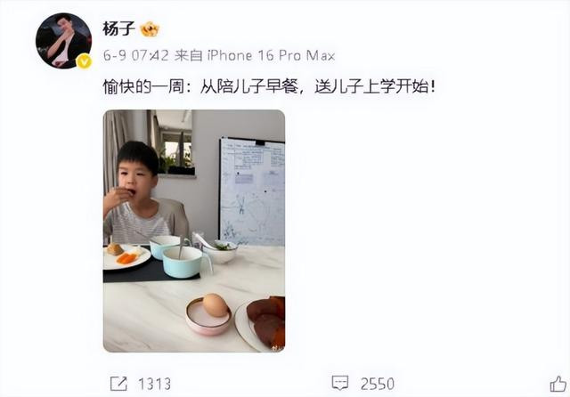
Task: Open the breakfast photo thumbnail
Action: tap(194, 231)
